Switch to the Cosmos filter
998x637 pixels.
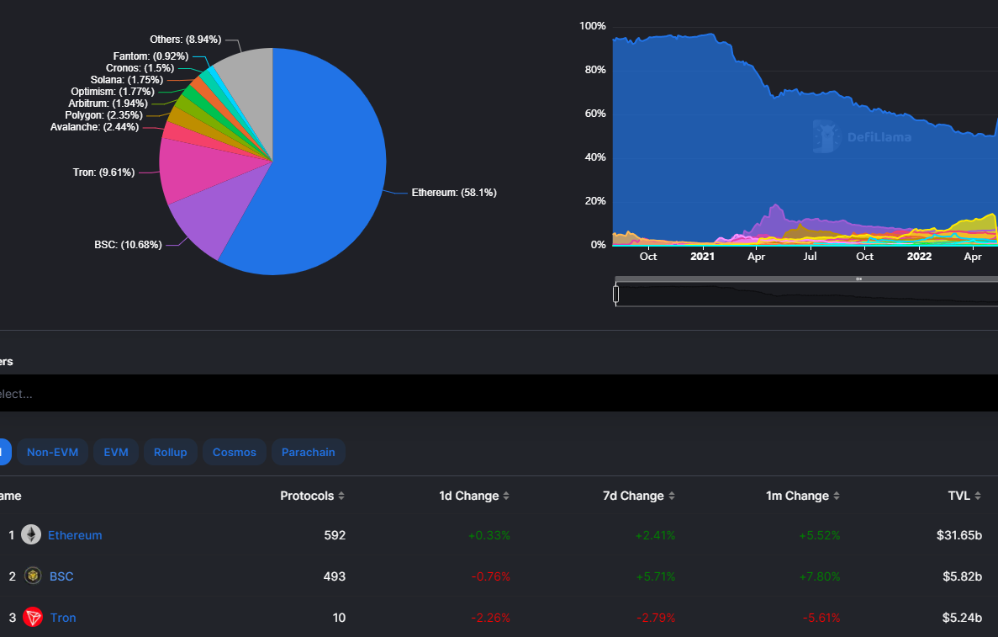pyautogui.click(x=235, y=453)
